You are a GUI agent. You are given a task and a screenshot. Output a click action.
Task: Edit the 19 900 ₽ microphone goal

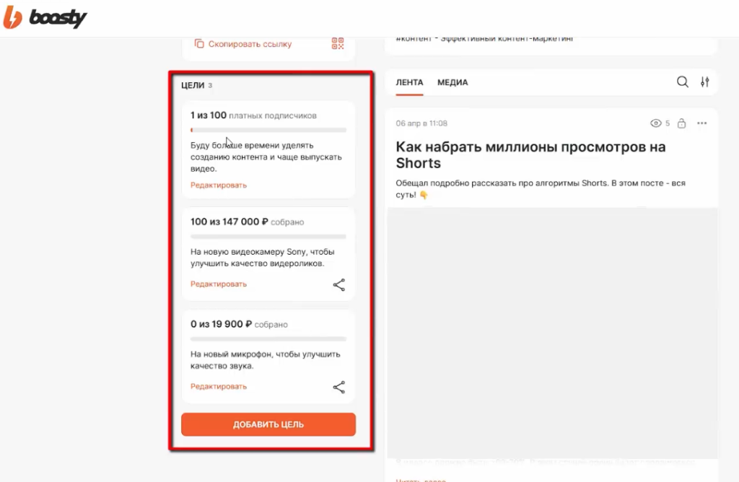[x=219, y=386]
